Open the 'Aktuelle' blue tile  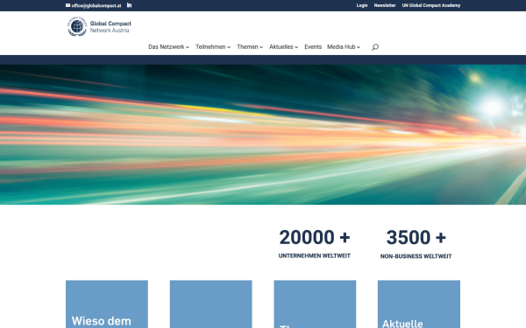pos(419,304)
